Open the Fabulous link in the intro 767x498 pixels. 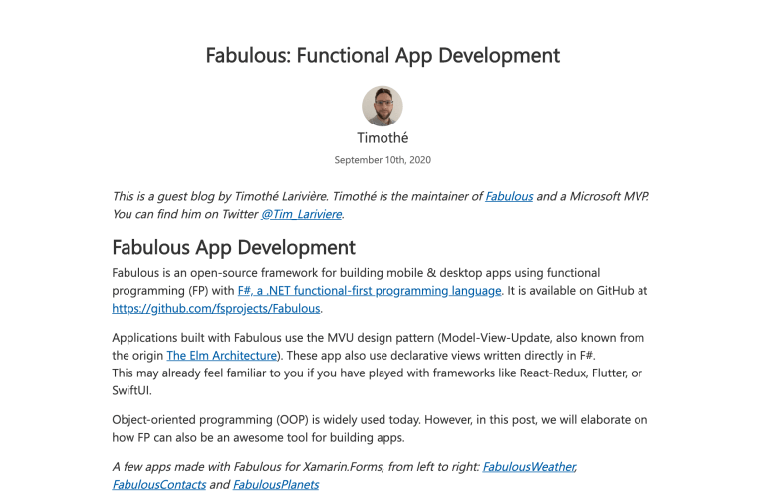click(508, 197)
